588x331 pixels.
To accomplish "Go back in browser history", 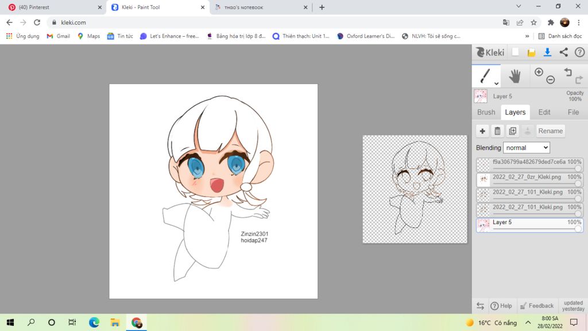I will [x=9, y=22].
